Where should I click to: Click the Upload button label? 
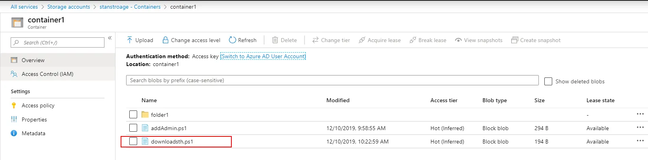coord(144,40)
